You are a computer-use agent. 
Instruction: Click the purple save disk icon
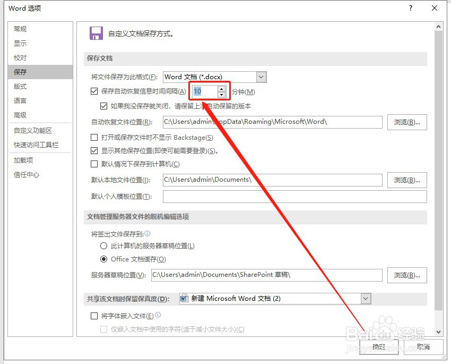pyautogui.click(x=96, y=33)
